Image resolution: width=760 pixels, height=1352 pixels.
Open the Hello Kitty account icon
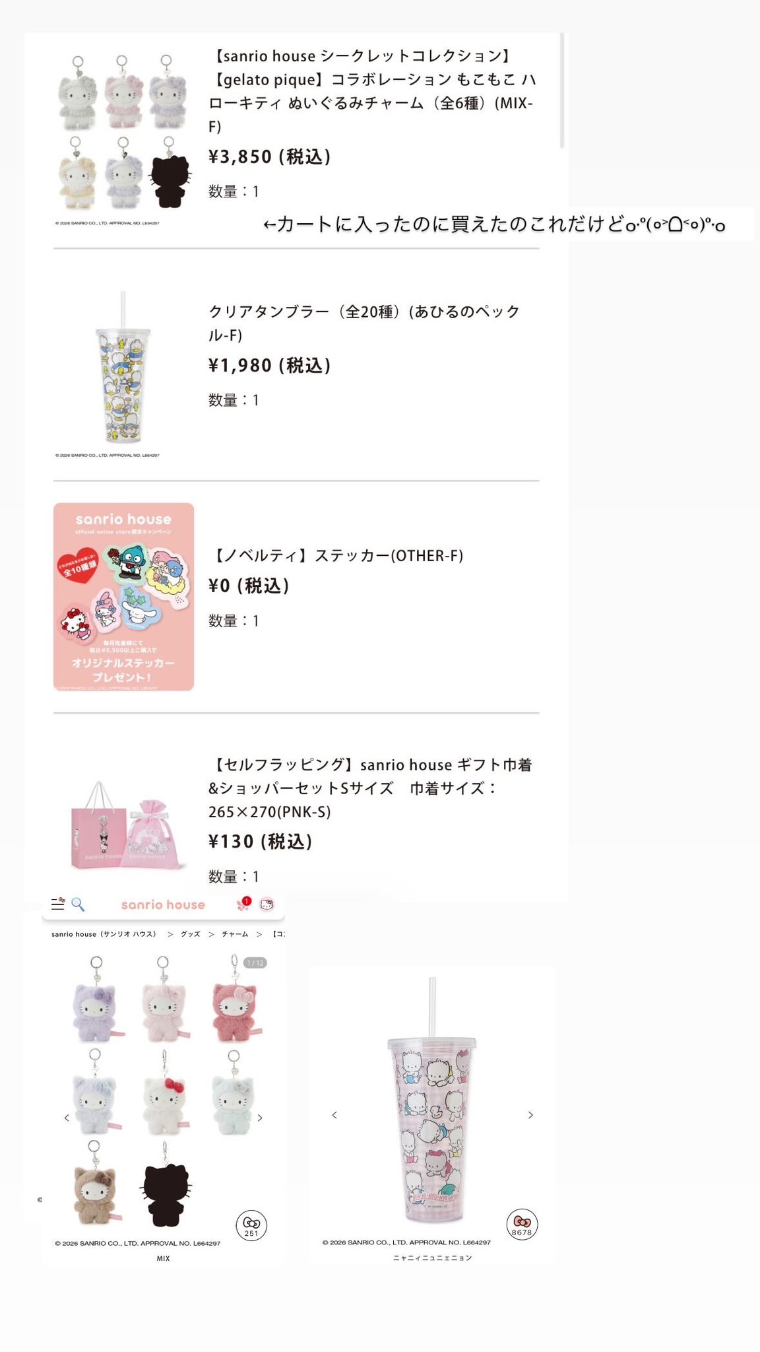(x=267, y=904)
